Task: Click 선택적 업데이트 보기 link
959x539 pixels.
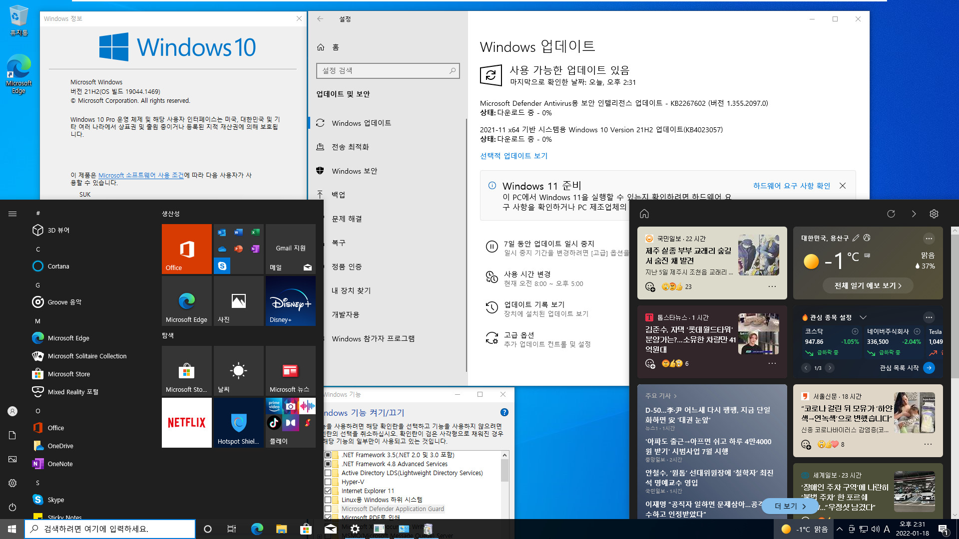Action: (x=513, y=156)
